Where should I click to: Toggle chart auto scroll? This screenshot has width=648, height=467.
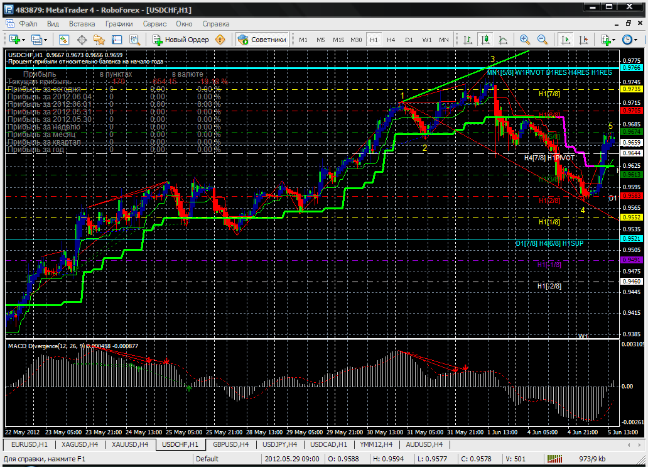click(x=565, y=40)
